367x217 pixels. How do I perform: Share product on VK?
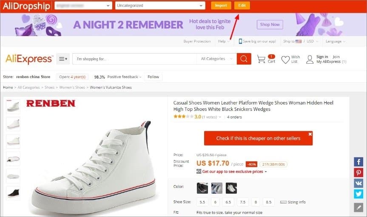(x=358, y=183)
